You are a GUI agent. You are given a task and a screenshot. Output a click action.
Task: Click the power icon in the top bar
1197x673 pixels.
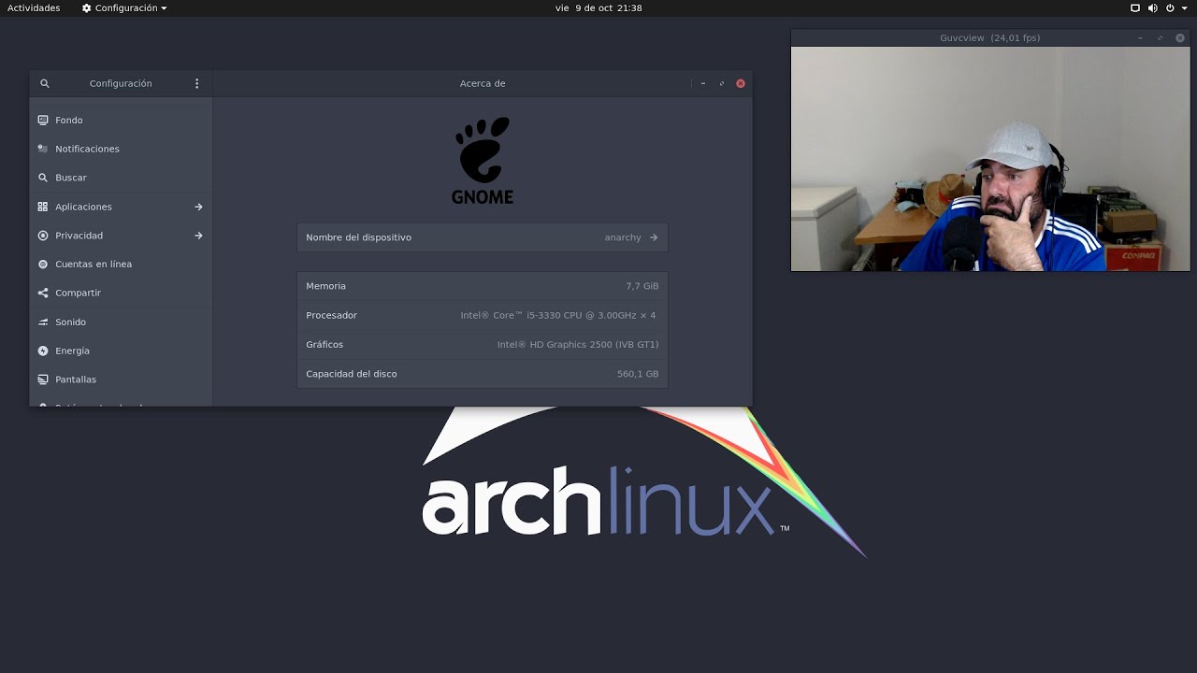[x=1170, y=7]
